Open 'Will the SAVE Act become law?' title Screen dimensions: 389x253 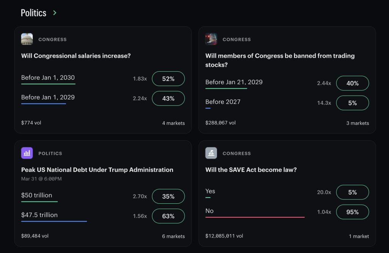pos(251,170)
